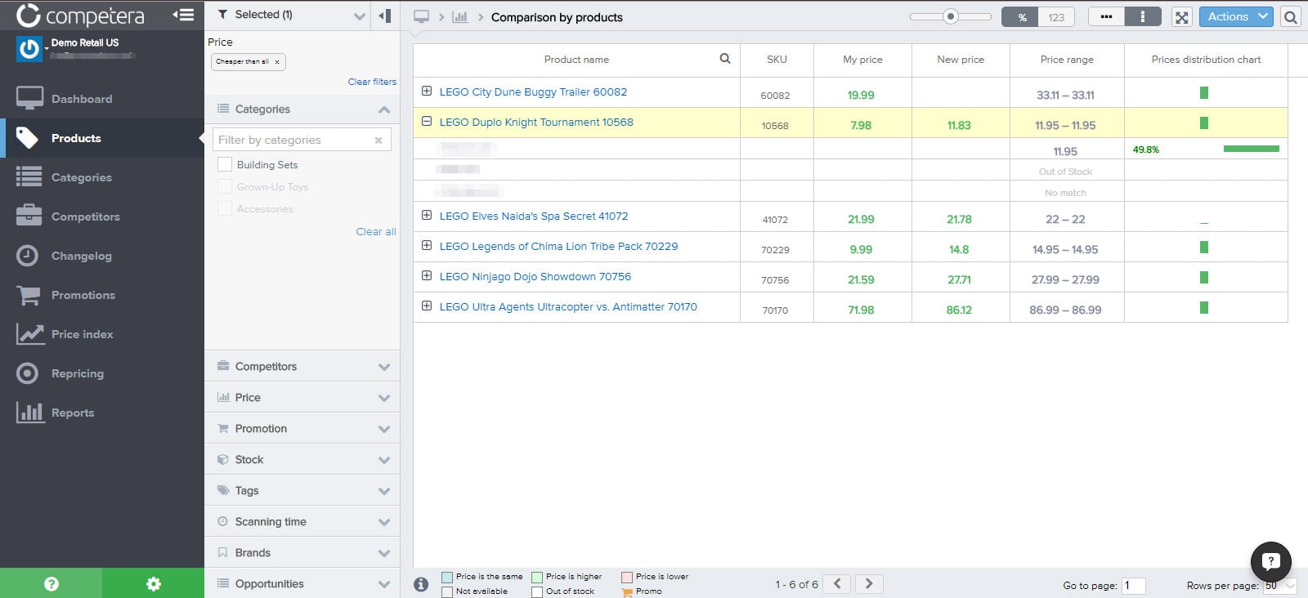Click the Clear all link
Screen dimensions: 1308x598
click(376, 232)
